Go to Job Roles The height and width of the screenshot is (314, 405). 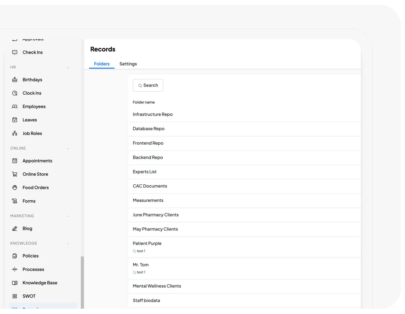click(32, 134)
